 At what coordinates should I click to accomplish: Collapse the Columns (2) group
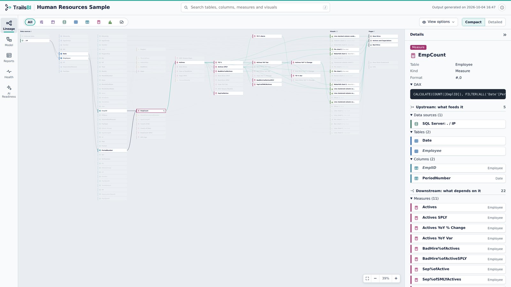pos(423,159)
